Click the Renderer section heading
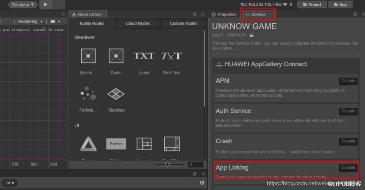Viewport: 365px width, 190px height. click(x=85, y=37)
